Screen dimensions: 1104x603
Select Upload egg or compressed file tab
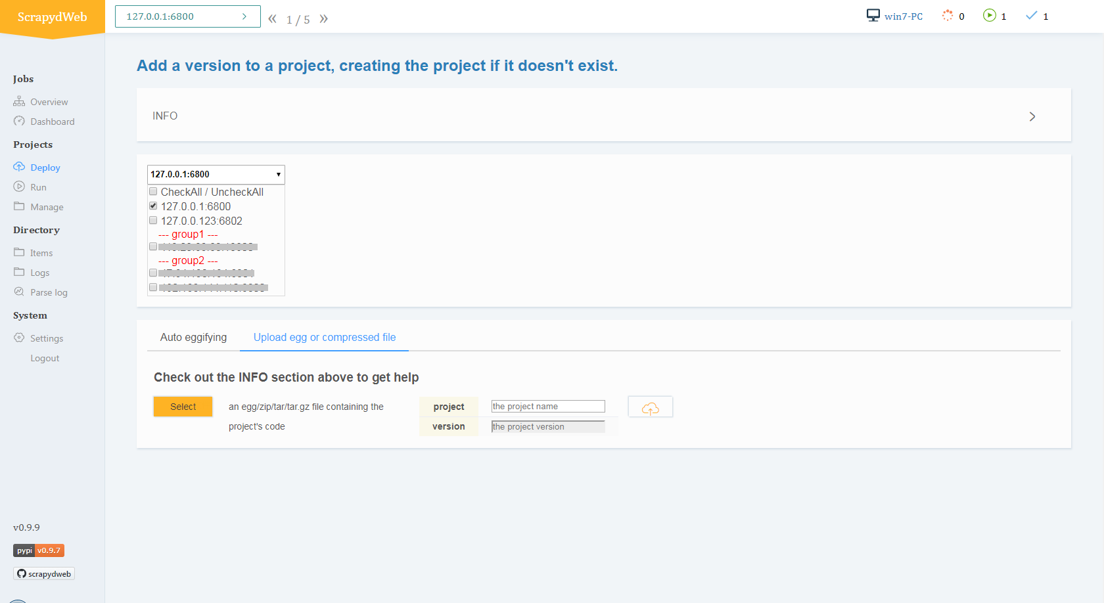click(325, 337)
